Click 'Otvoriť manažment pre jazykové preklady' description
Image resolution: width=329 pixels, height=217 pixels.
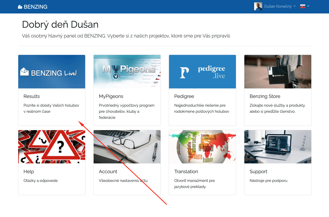click(194, 183)
